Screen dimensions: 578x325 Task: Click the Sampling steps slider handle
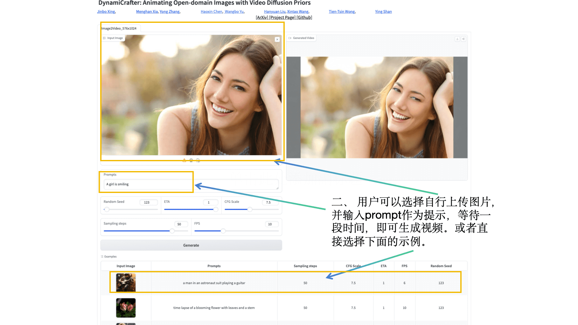[x=172, y=231]
